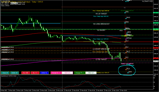Click the Stoch(34,6,2) indicator label
Image resolution: width=159 pixels, height=92 pixels.
9,76
